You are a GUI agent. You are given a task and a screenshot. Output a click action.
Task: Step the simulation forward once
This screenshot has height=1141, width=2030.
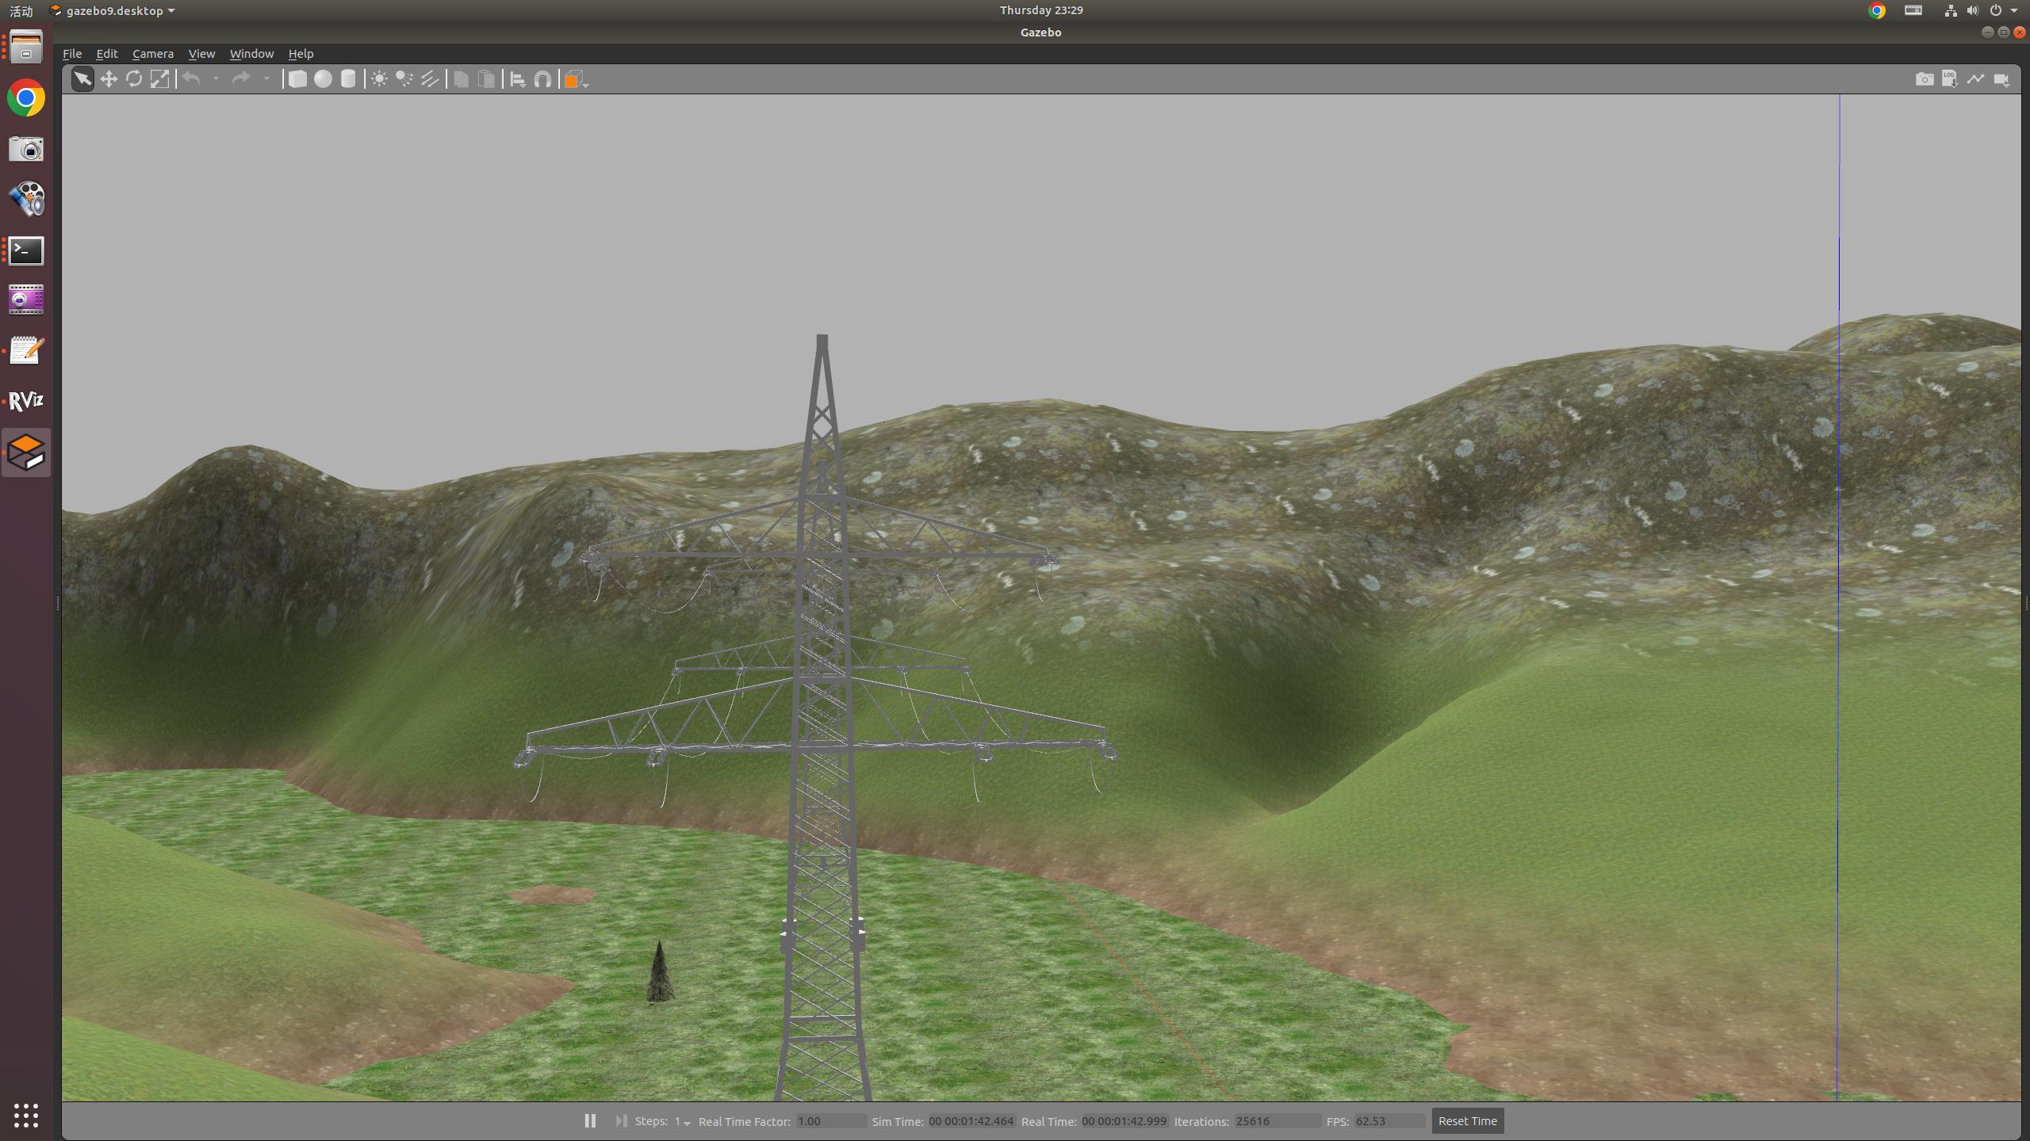[621, 1121]
